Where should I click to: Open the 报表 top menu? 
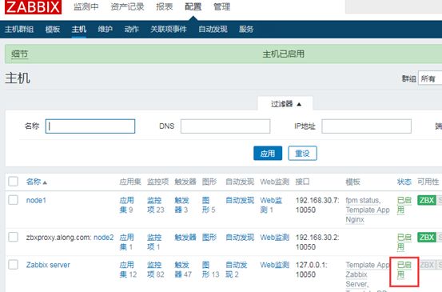(x=164, y=6)
